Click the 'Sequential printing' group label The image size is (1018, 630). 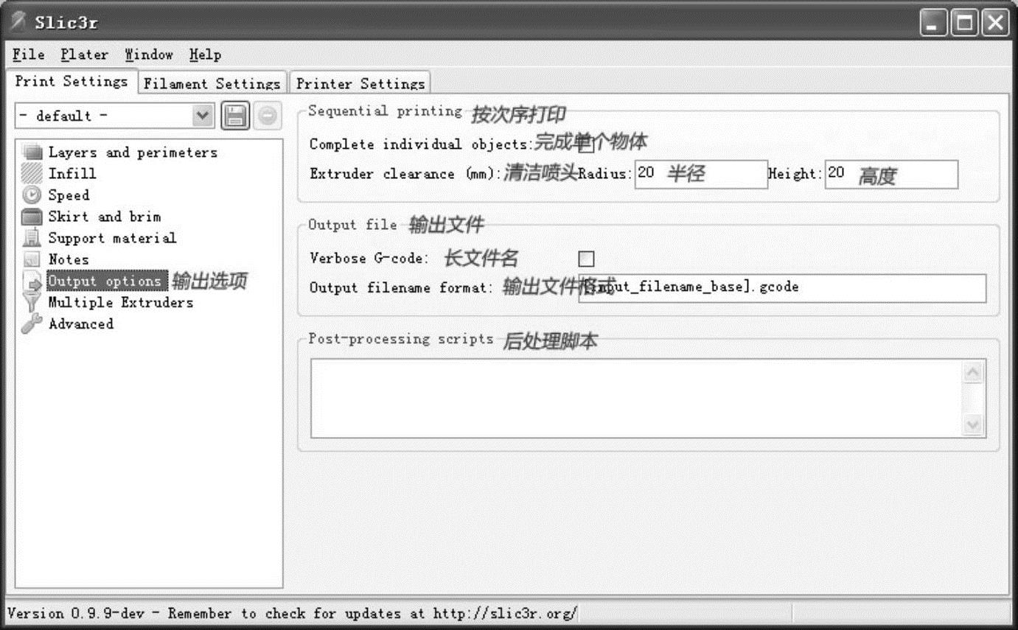tap(385, 111)
